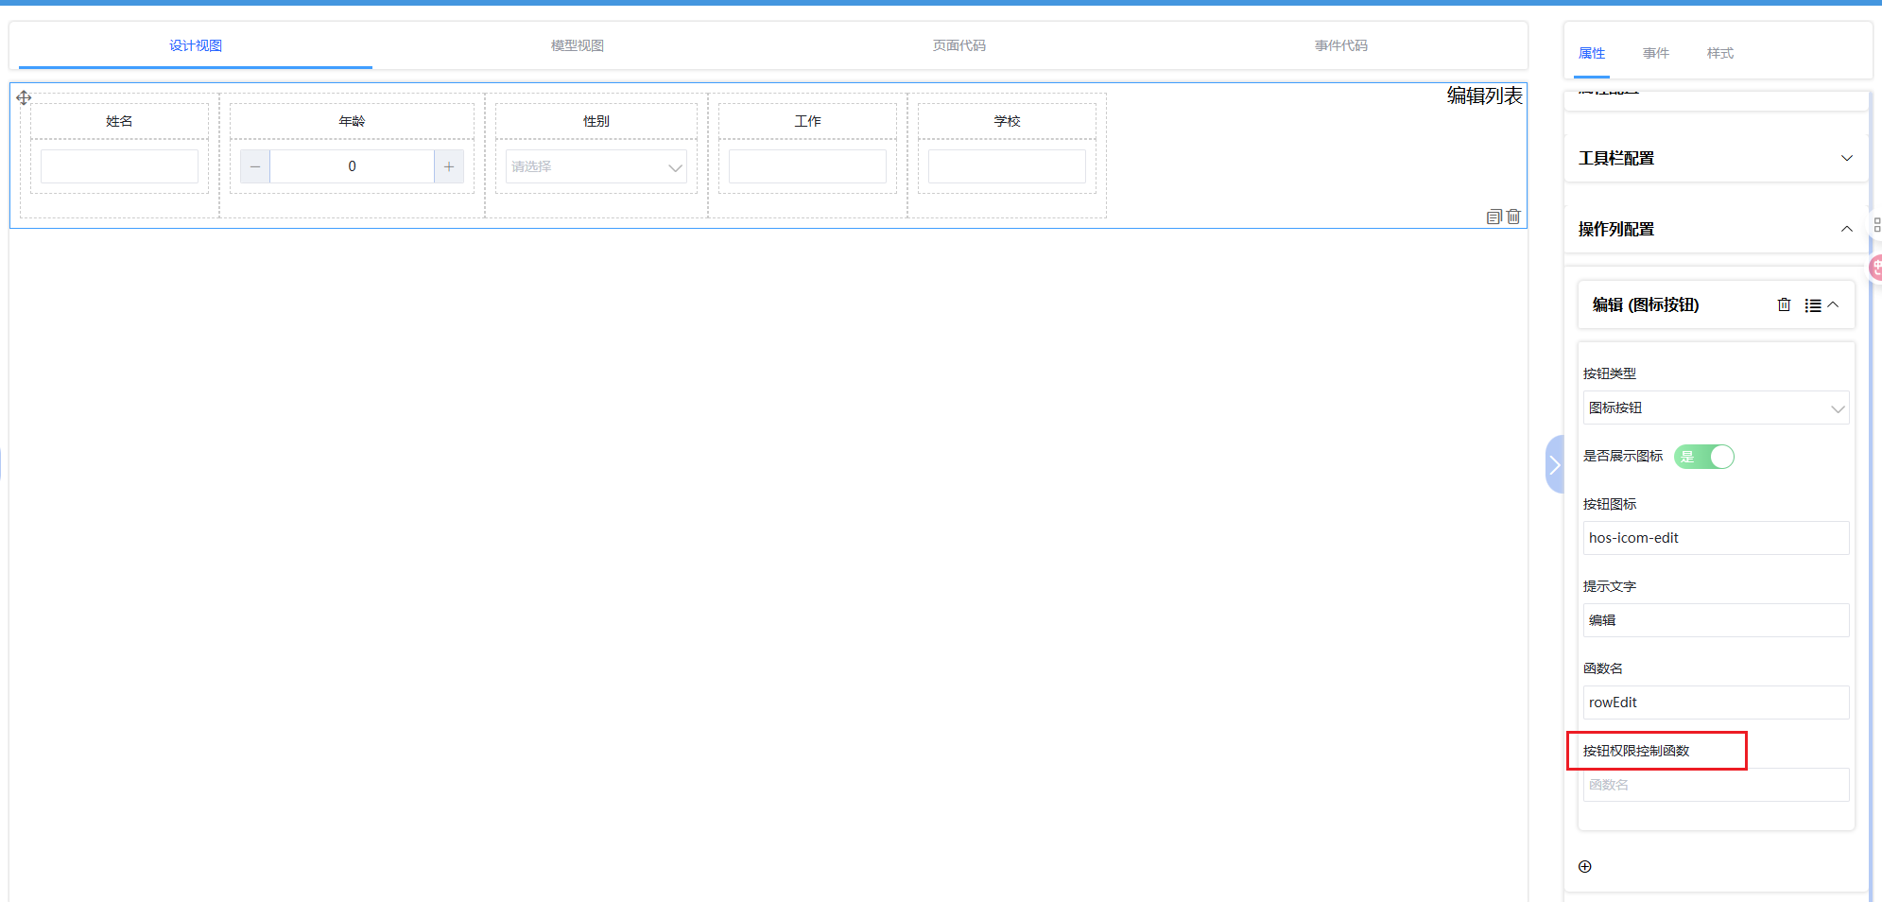Delete the 编辑 (图标按钮) operation item
The image size is (1882, 902).
tap(1784, 304)
